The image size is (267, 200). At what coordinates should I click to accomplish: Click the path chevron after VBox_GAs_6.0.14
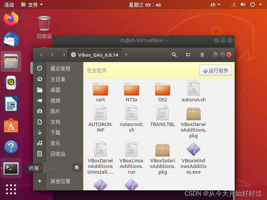[x=126, y=55]
